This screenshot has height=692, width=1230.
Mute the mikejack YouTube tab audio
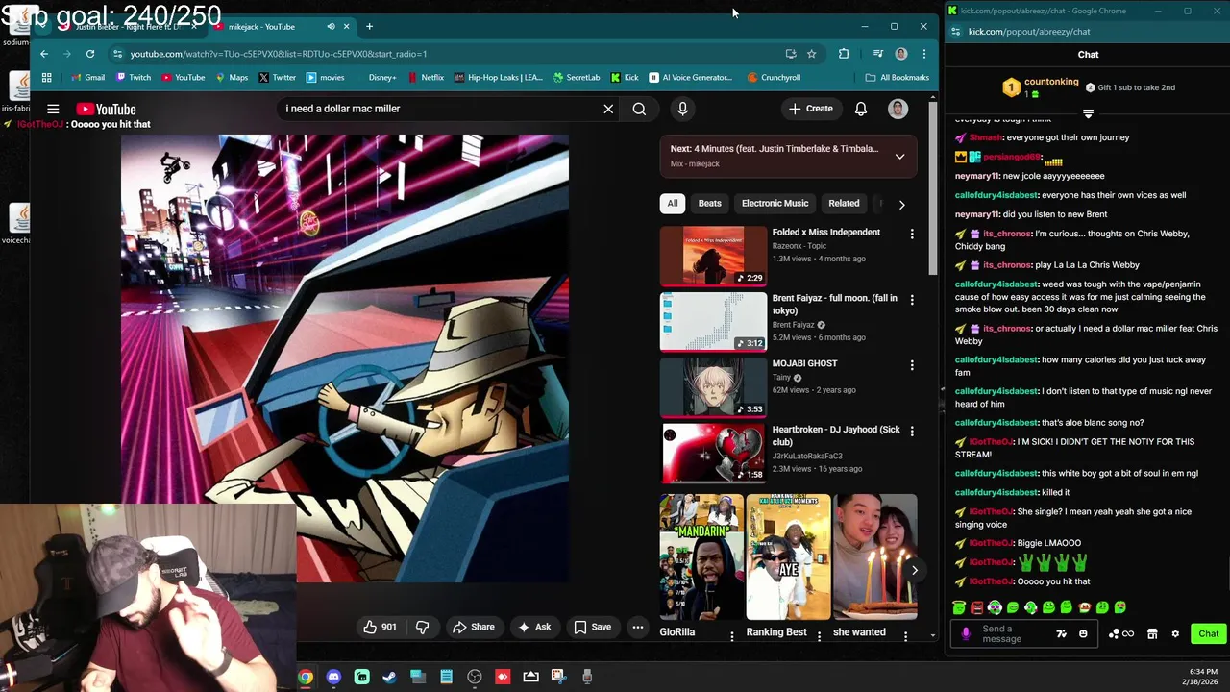click(331, 26)
